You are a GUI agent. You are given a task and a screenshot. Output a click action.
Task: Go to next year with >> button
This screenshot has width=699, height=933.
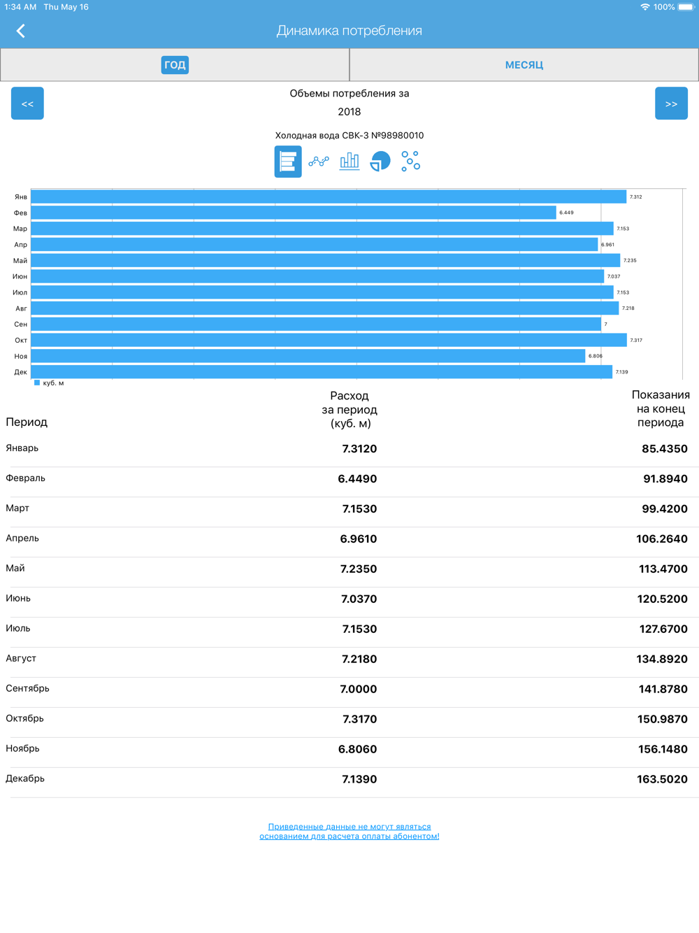[671, 104]
